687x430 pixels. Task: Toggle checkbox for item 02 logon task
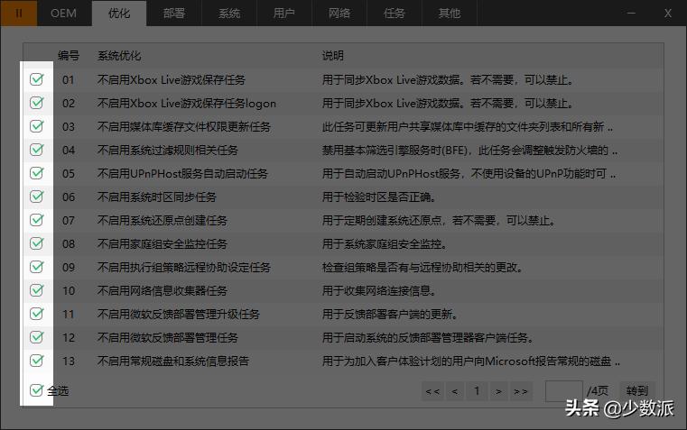coord(36,103)
